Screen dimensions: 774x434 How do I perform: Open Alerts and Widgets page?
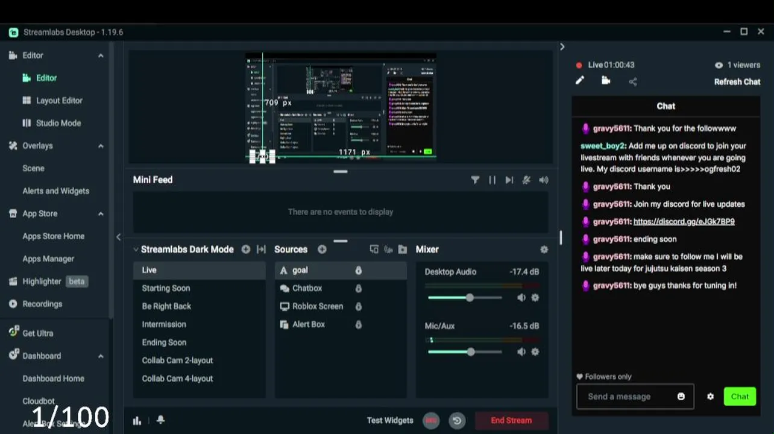[x=56, y=191]
